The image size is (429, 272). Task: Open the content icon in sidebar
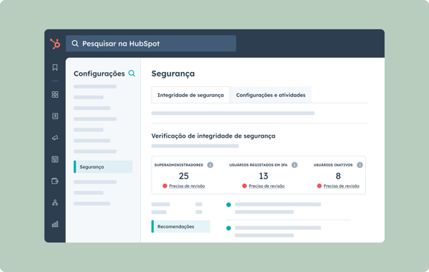tap(55, 159)
